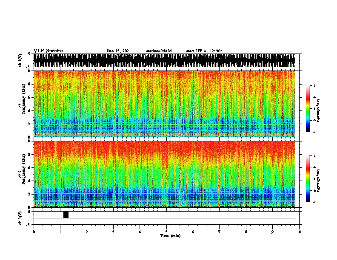The width and height of the screenshot is (337, 260).
Task: Click the "1" time axis tick label
Action: [60, 232]
